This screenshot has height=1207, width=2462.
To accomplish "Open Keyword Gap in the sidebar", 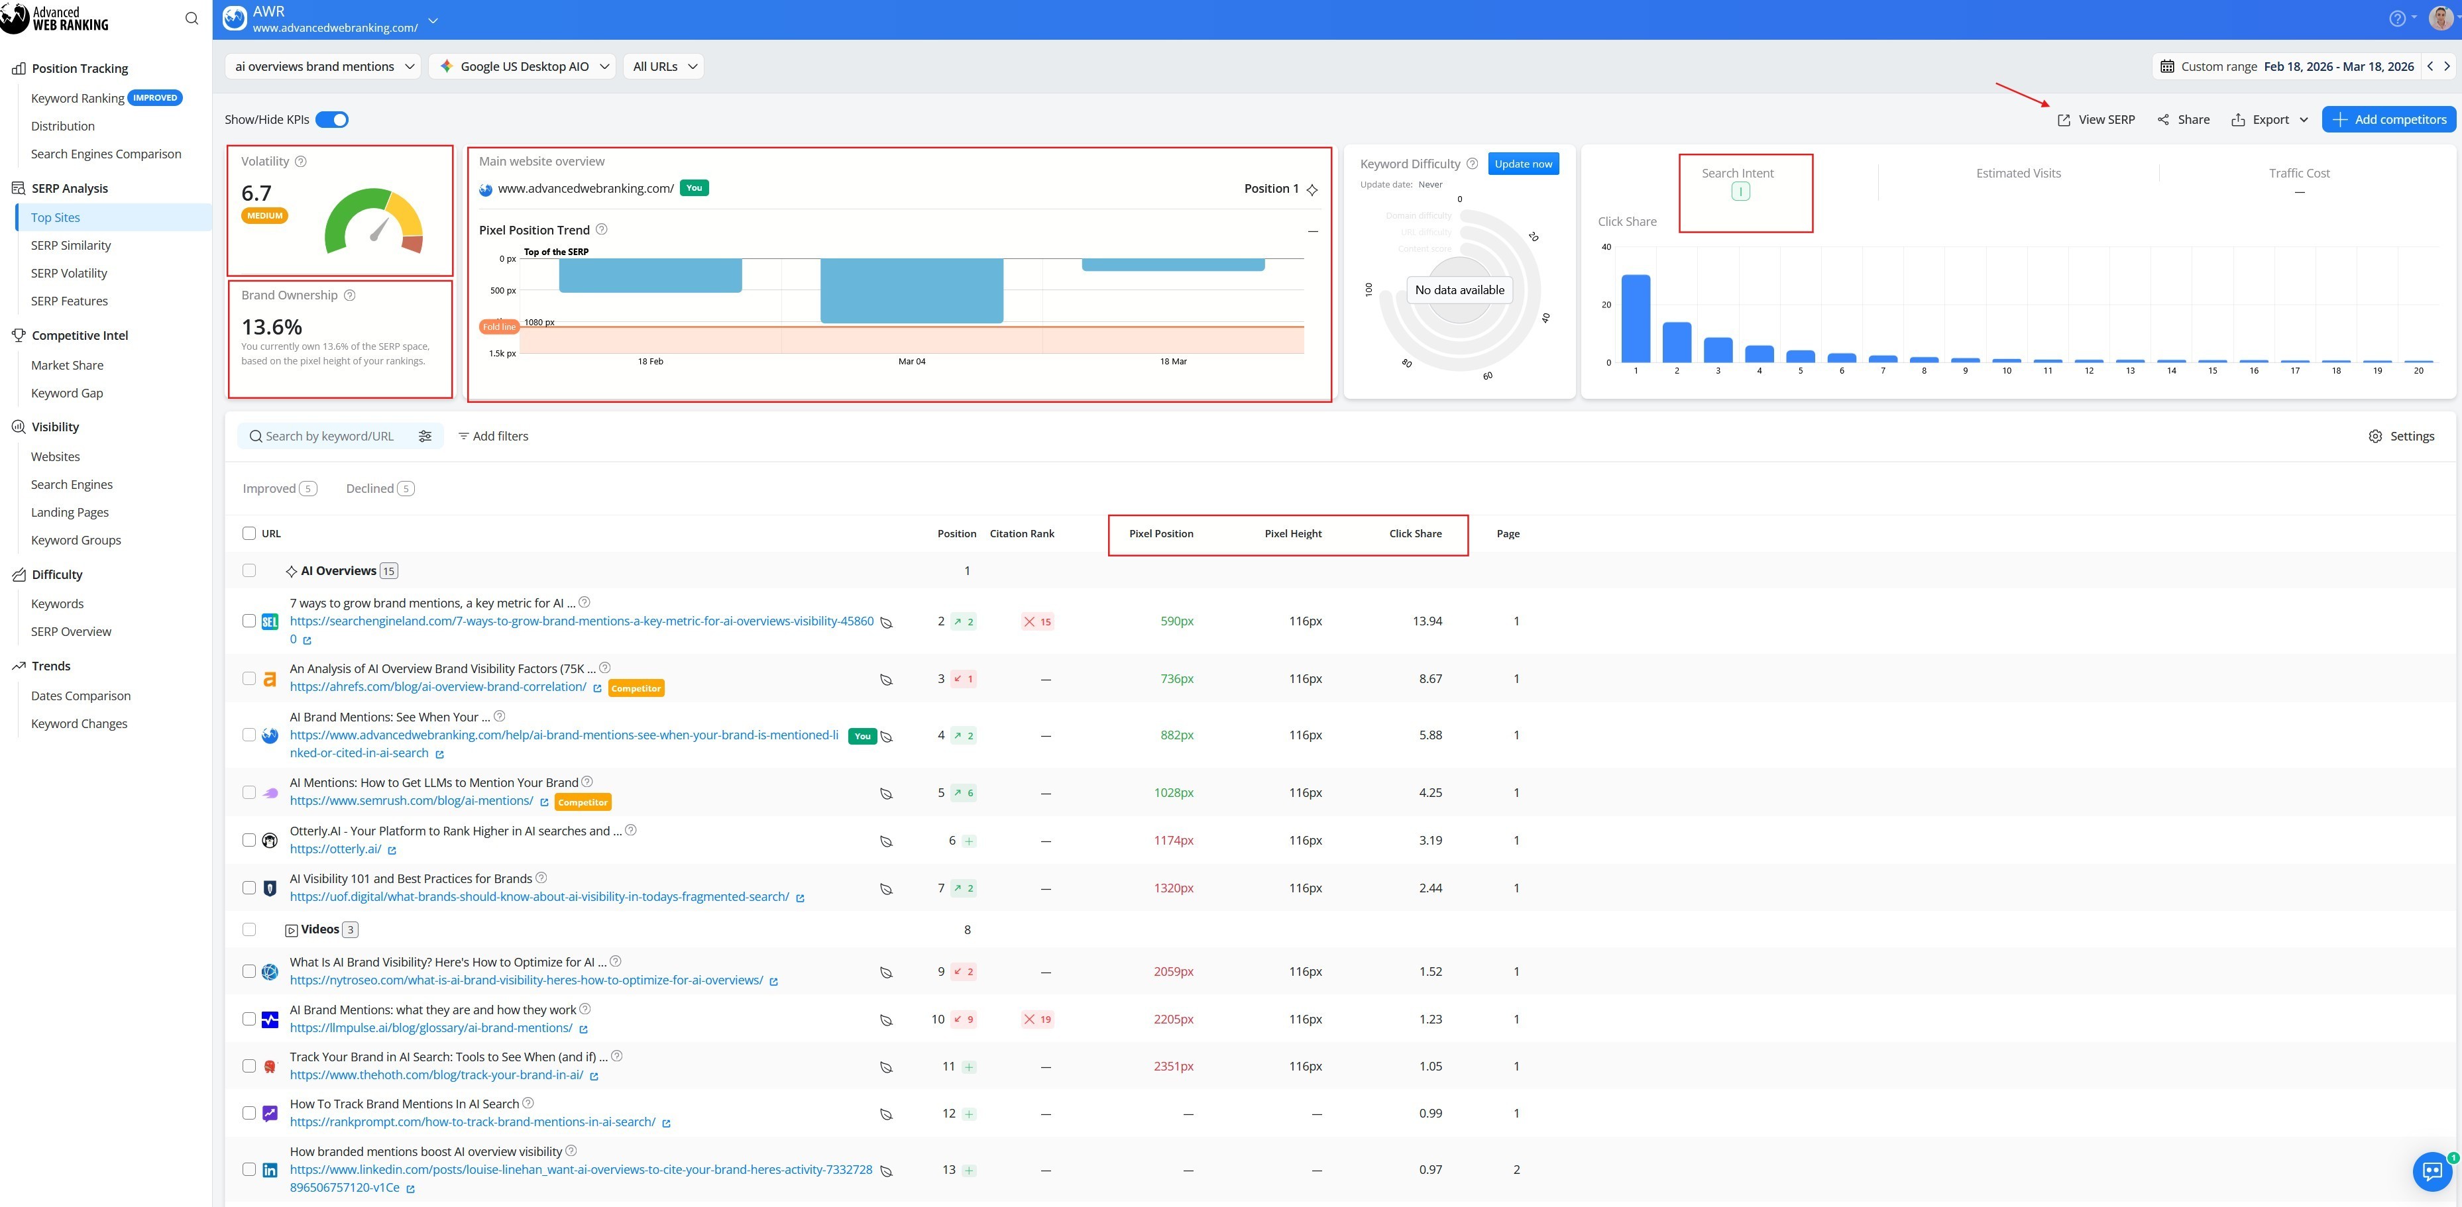I will click(x=67, y=393).
